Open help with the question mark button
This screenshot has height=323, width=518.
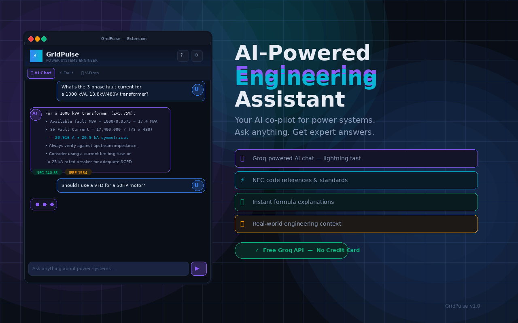click(183, 56)
